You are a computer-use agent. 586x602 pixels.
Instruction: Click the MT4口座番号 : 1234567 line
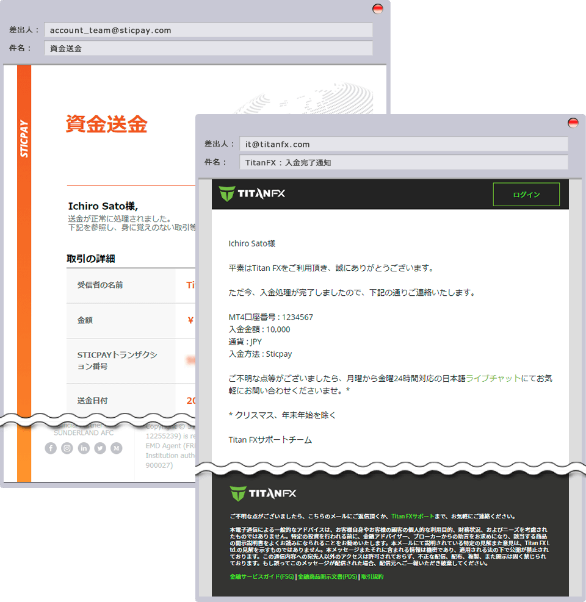(x=271, y=317)
